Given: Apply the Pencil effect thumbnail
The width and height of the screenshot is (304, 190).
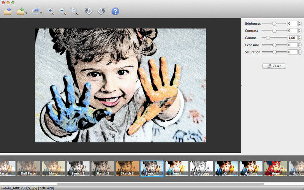Looking at the screenshot, I should pos(177,168).
